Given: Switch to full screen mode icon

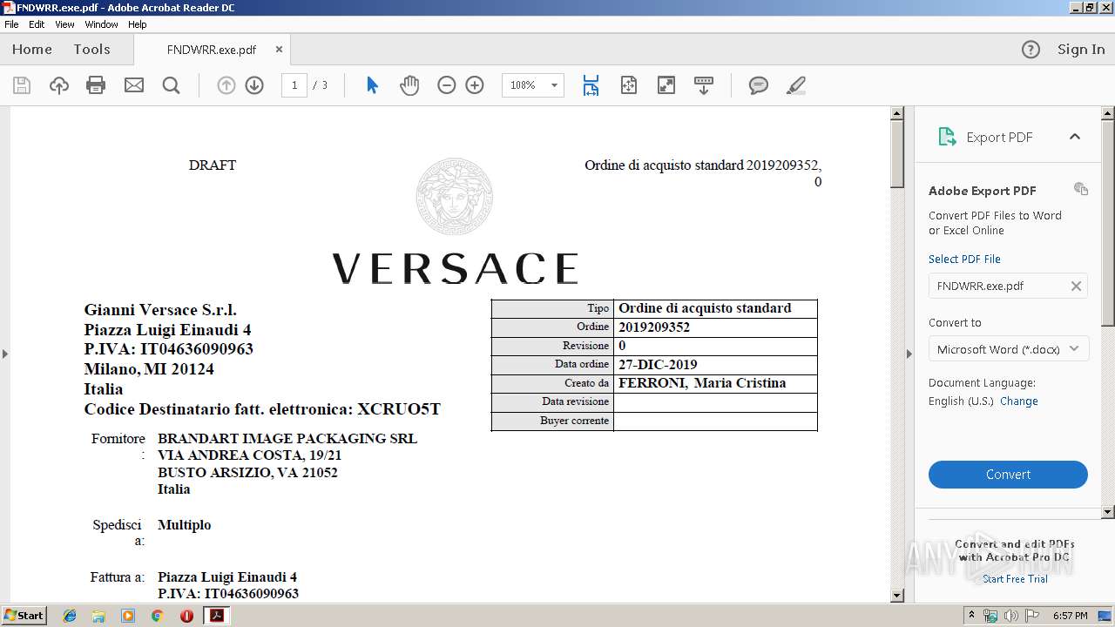Looking at the screenshot, I should pyautogui.click(x=666, y=85).
